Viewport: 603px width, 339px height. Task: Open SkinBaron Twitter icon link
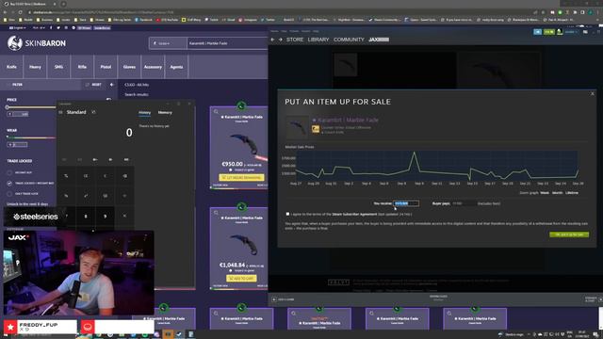coord(58,28)
